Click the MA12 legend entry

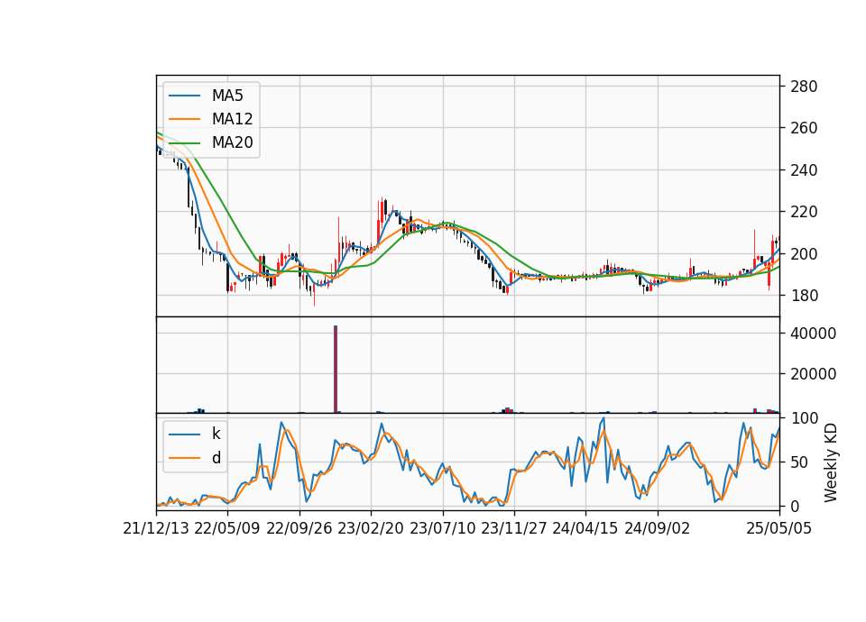coord(211,119)
